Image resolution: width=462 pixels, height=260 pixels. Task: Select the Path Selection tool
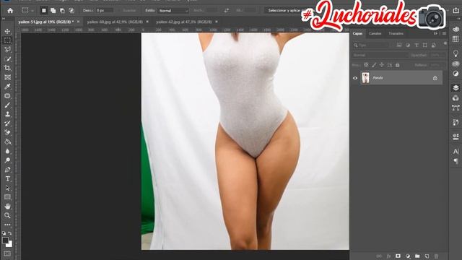click(x=7, y=188)
